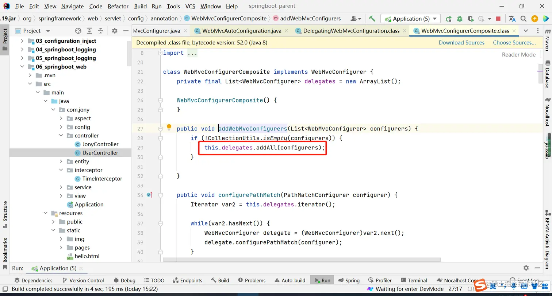The image size is (552, 296).
Task: Toggle the Terminal tool window button
Action: point(414,280)
